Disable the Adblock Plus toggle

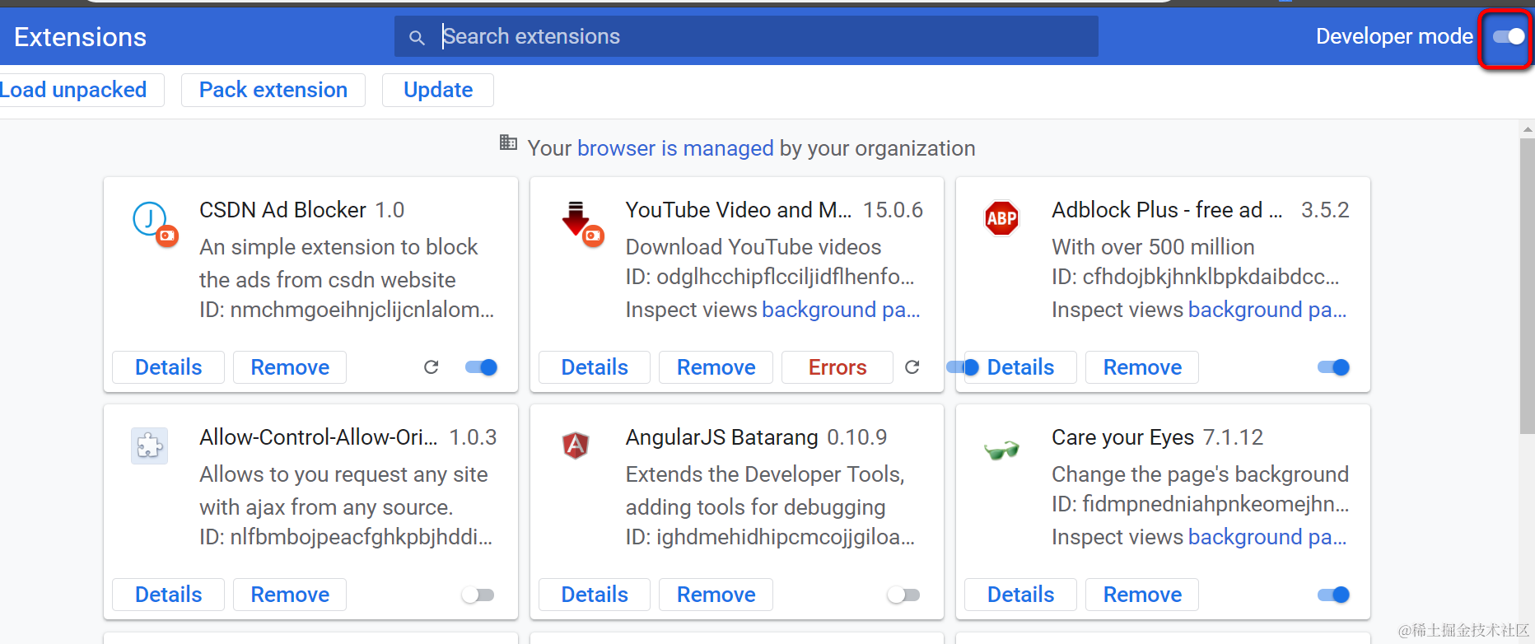pyautogui.click(x=1334, y=367)
